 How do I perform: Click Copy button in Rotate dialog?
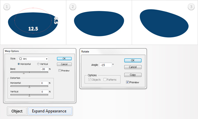coord(133,75)
